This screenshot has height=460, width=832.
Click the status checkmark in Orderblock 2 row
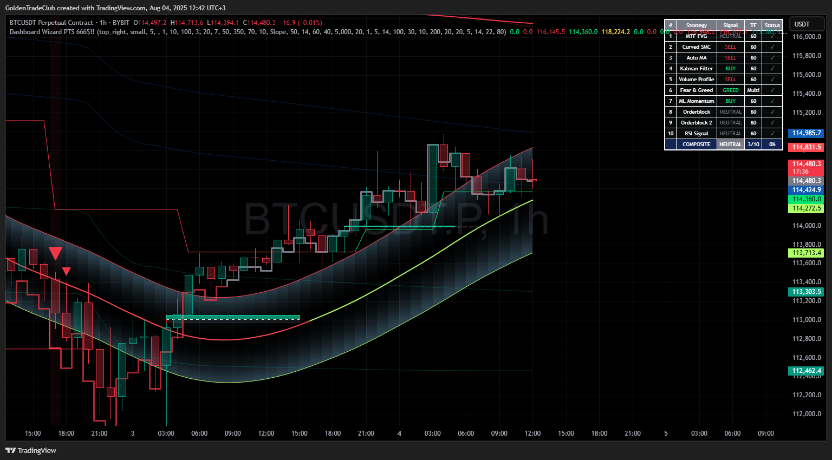click(772, 123)
